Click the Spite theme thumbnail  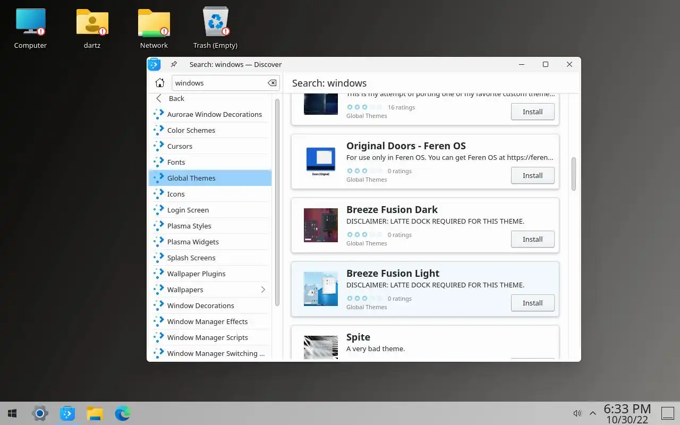[x=321, y=347]
